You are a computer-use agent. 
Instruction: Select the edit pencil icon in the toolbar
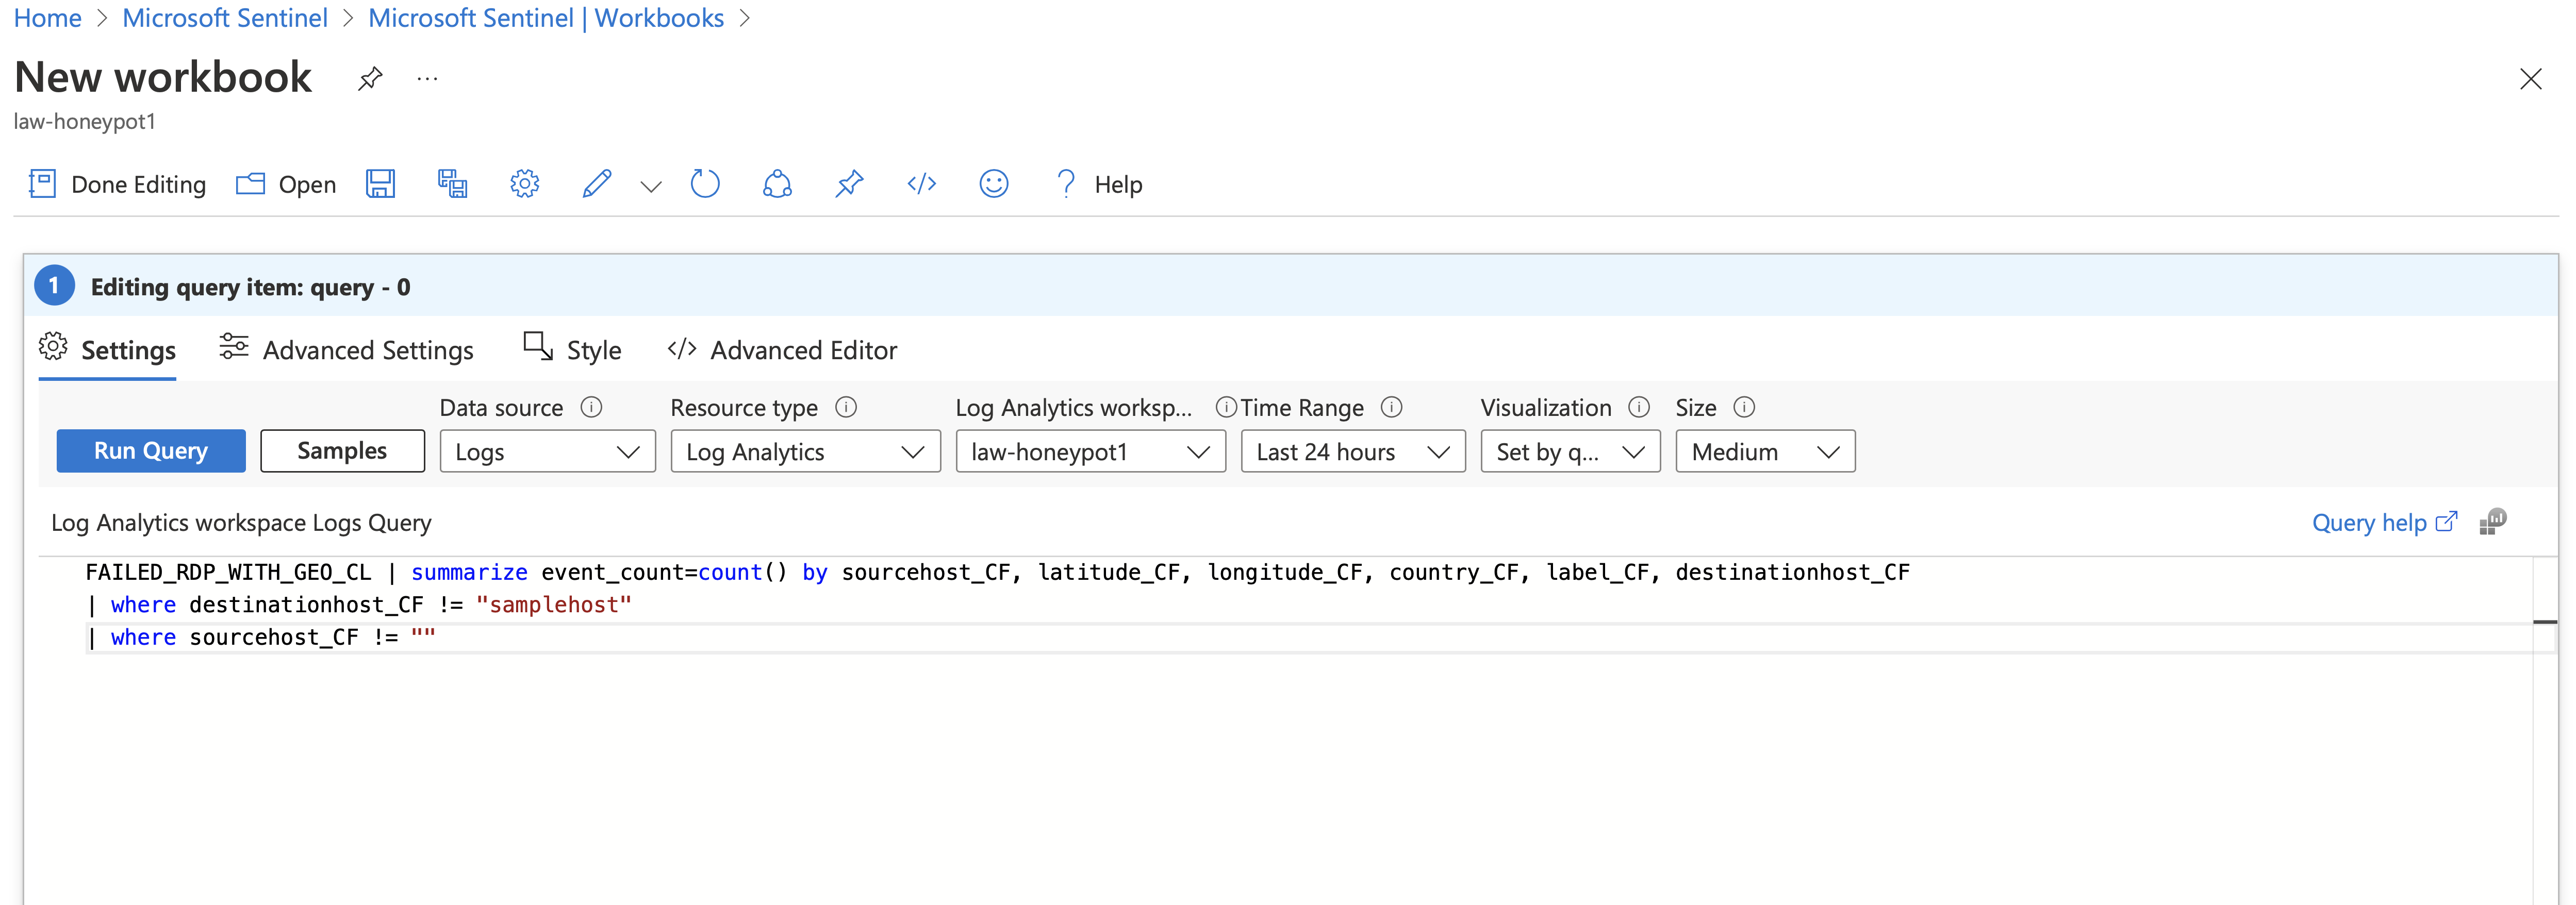(x=597, y=184)
